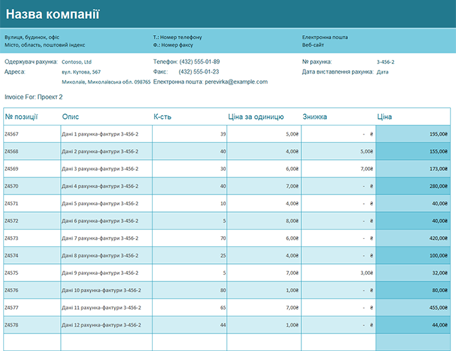Select 'Миколаїв, Миколаївська обл. 098765' cell
This screenshot has height=351, width=456.
click(106, 82)
